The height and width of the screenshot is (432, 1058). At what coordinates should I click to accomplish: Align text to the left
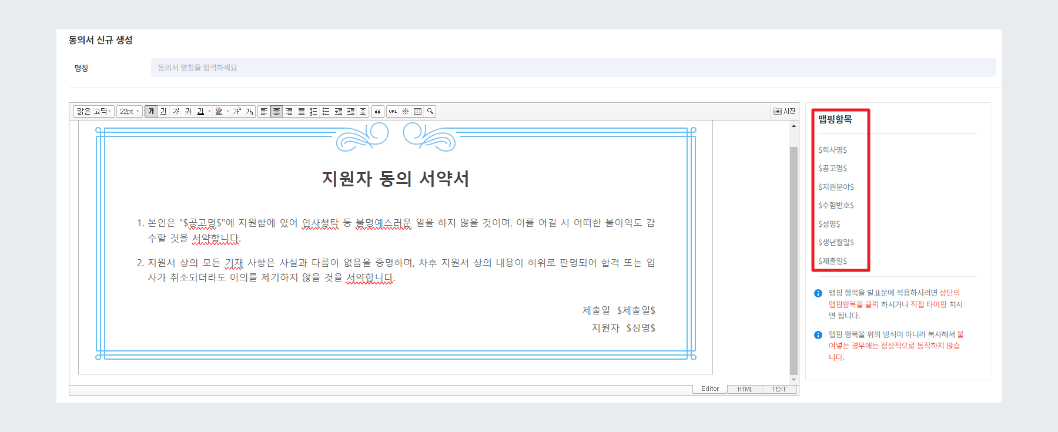(x=264, y=111)
